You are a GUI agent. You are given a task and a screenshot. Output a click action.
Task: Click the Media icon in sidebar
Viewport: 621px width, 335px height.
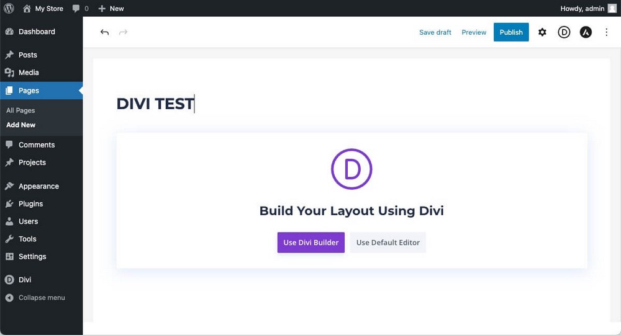point(9,73)
